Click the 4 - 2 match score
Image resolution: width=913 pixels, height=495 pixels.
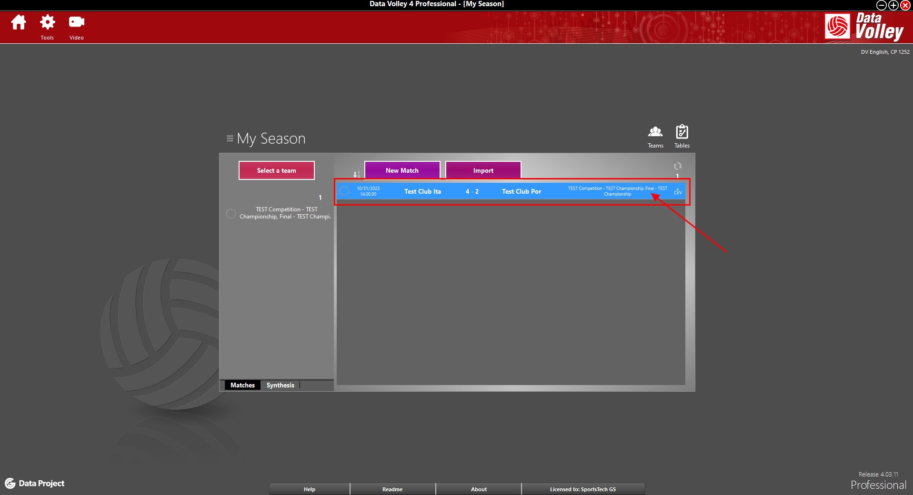tap(472, 191)
